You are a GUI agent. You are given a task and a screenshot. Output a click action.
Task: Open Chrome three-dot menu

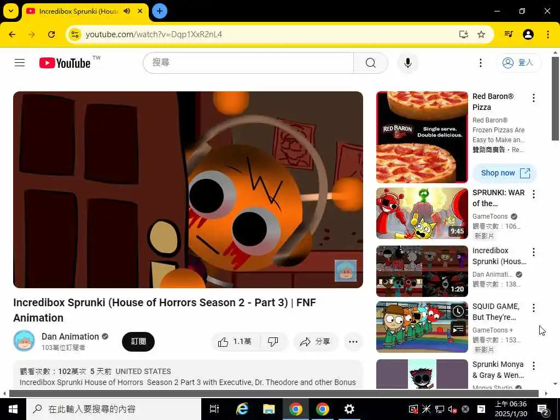(548, 34)
